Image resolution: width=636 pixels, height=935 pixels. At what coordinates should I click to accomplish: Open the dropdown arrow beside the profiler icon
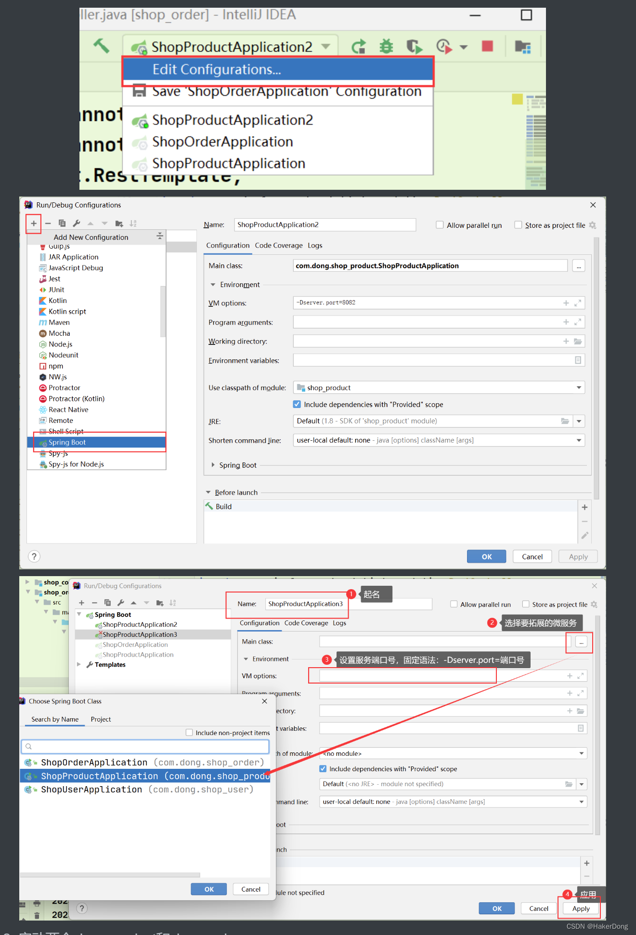point(463,47)
